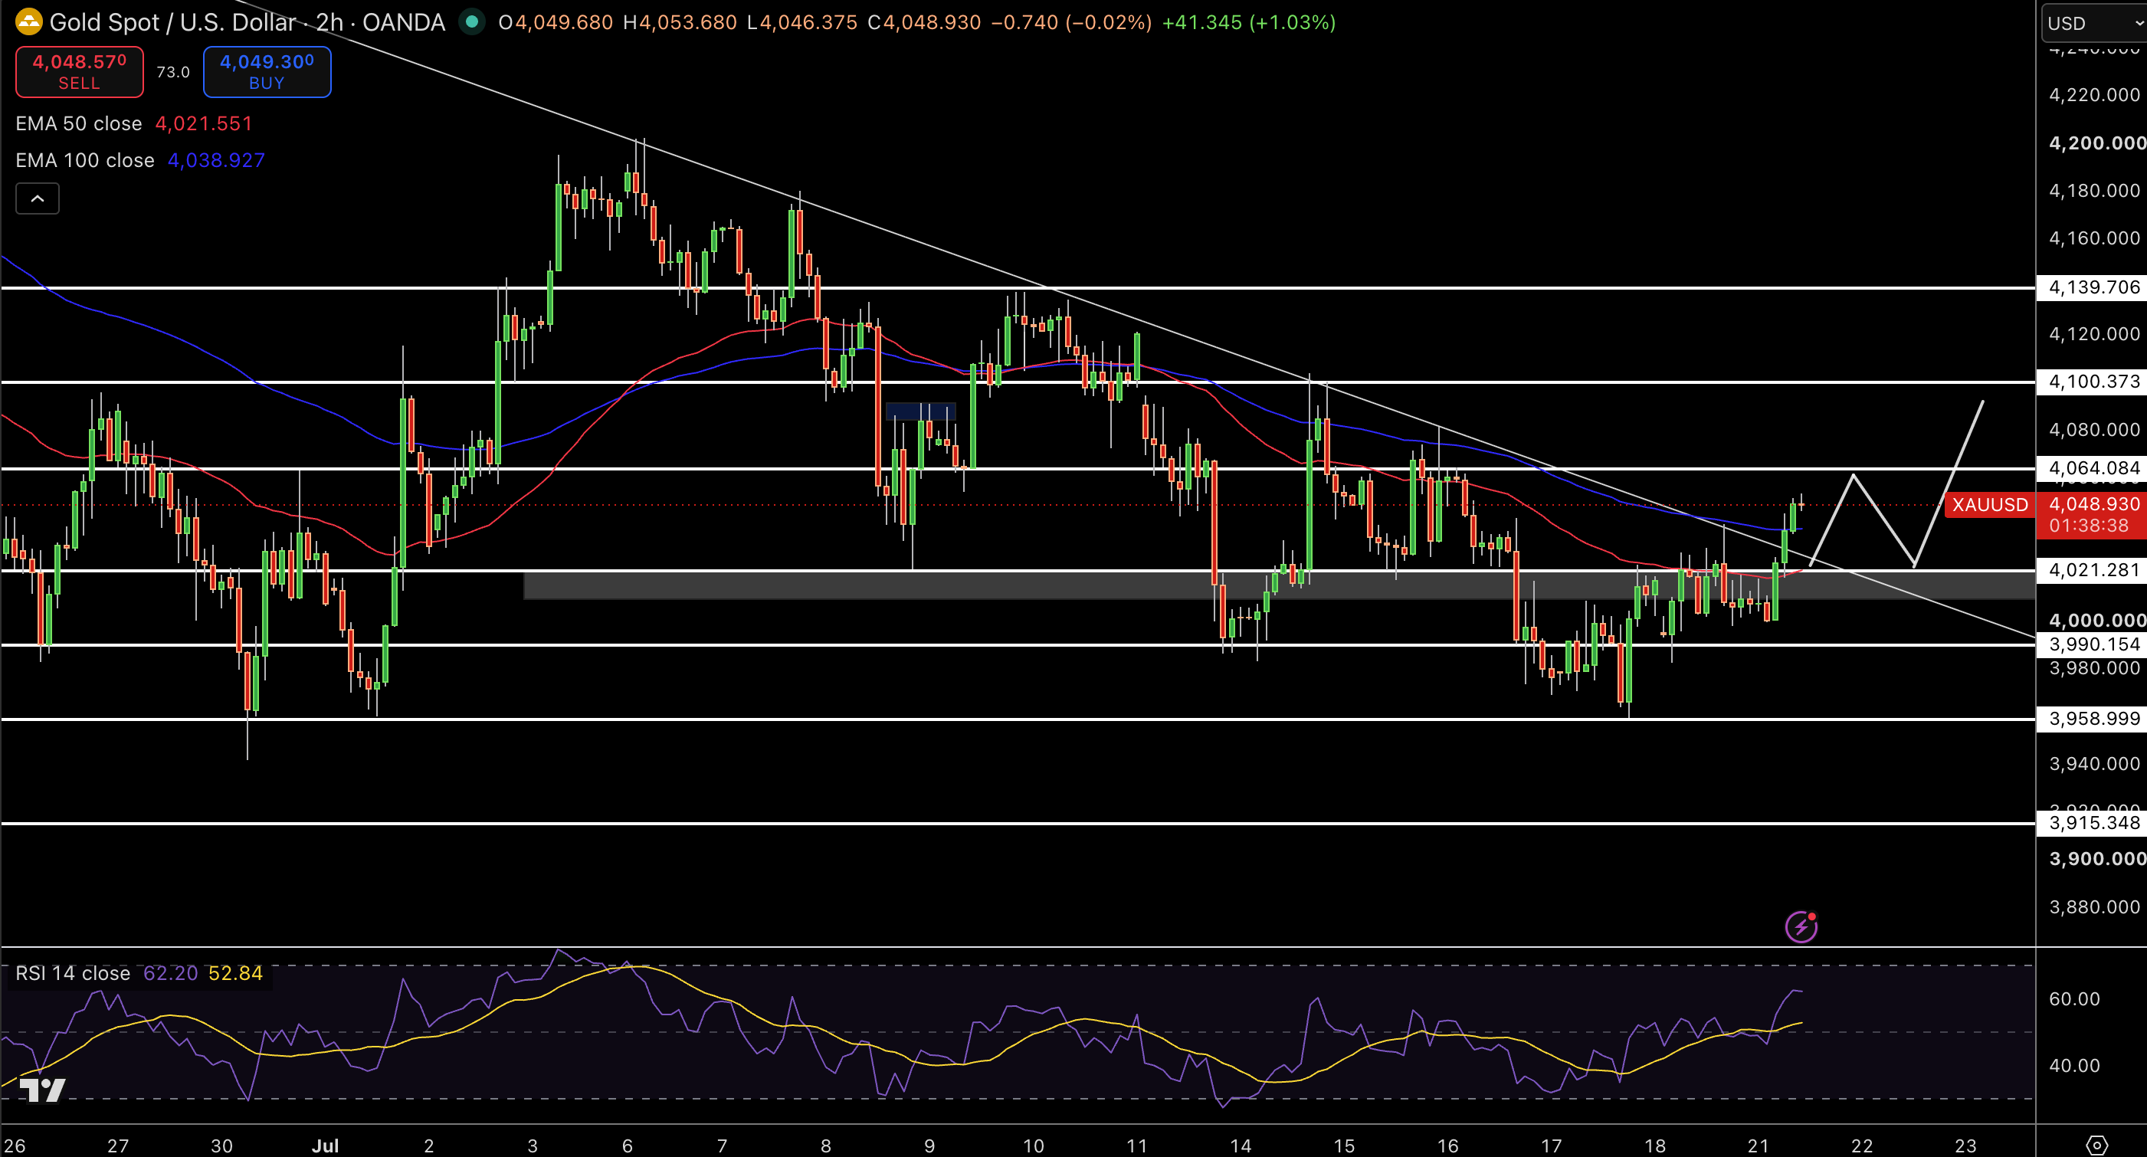
Task: Click the RSI scale label 40.00
Action: (2073, 1065)
